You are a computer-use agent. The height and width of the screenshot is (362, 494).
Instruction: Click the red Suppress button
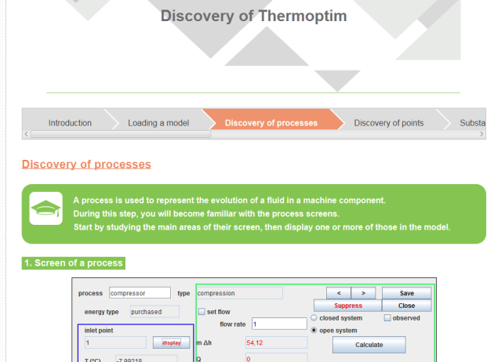pos(348,306)
